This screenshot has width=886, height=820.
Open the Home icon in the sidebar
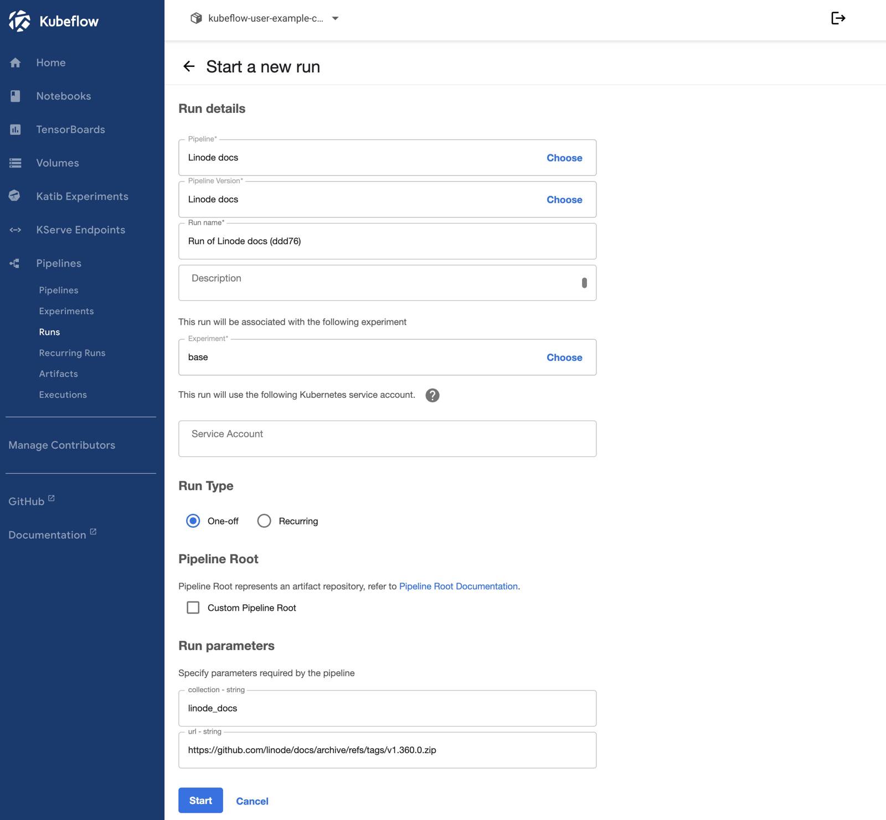tap(15, 63)
